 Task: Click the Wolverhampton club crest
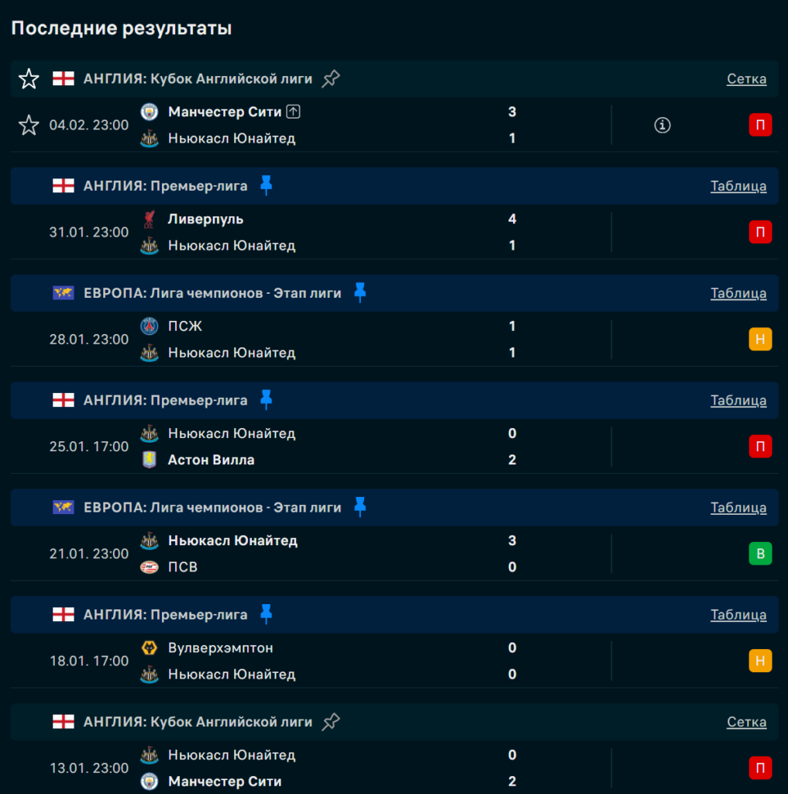149,647
